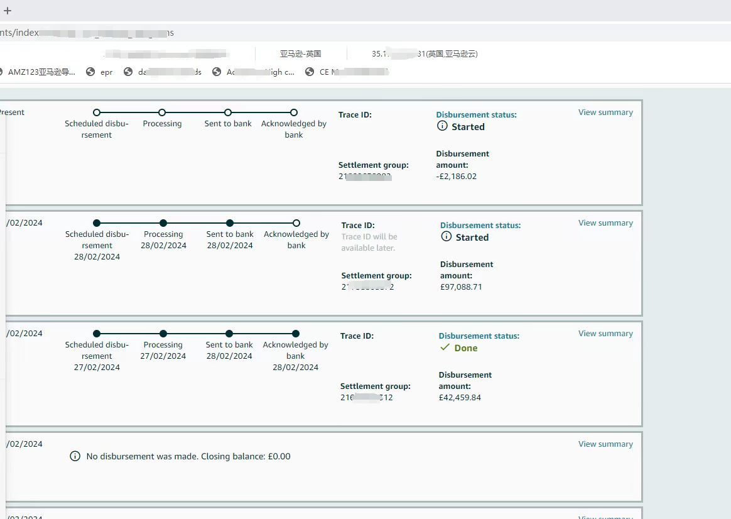
Task: Click 28/02/2024 under Sent to bank in the £42,459.84 card
Action: point(229,356)
